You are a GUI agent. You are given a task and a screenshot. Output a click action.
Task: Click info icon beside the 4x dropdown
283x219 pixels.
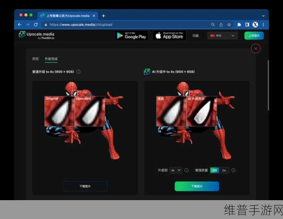pyautogui.click(x=186, y=170)
